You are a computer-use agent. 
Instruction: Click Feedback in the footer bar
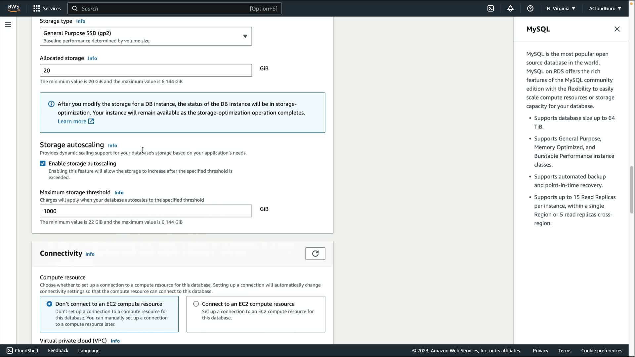pyautogui.click(x=58, y=350)
